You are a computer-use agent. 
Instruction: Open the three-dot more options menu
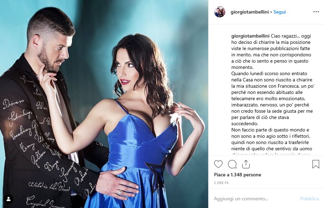316,12
